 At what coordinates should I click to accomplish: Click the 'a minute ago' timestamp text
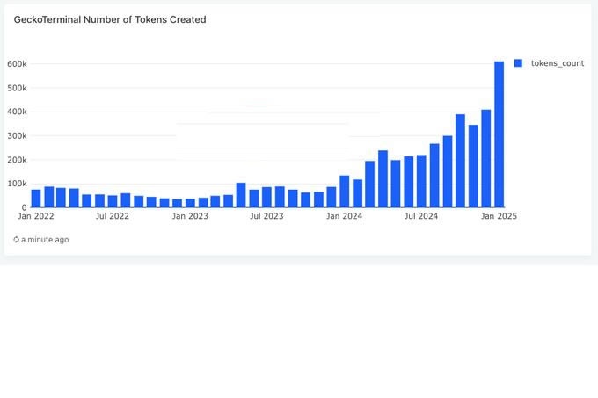(x=45, y=240)
